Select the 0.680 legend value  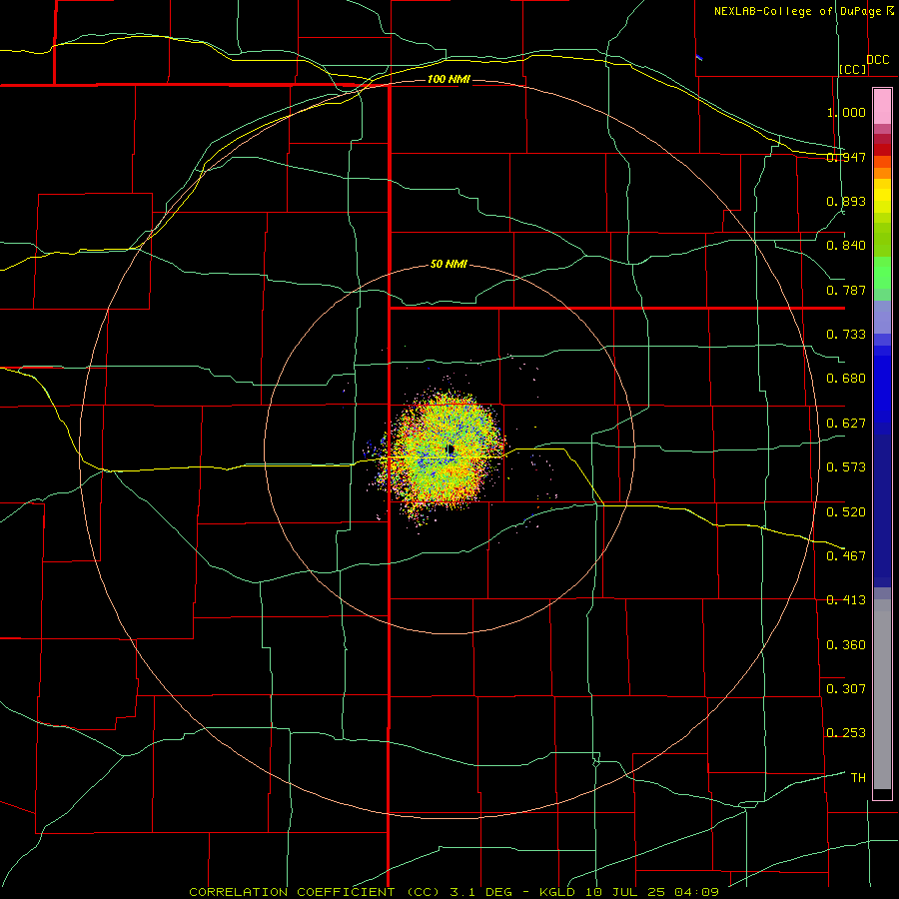(x=846, y=379)
